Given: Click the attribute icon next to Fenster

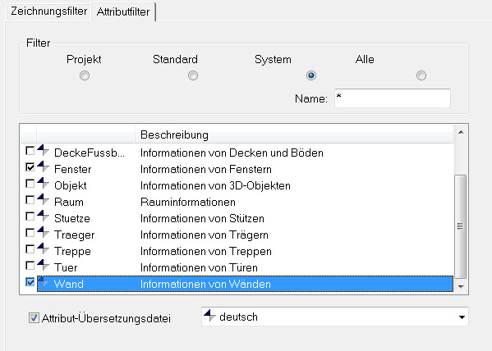Looking at the screenshot, I should pos(43,166).
